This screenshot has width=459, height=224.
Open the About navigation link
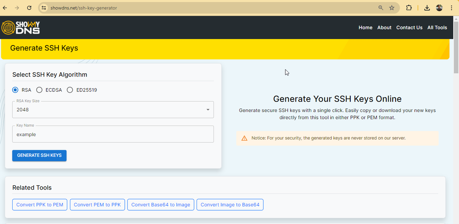coord(384,28)
